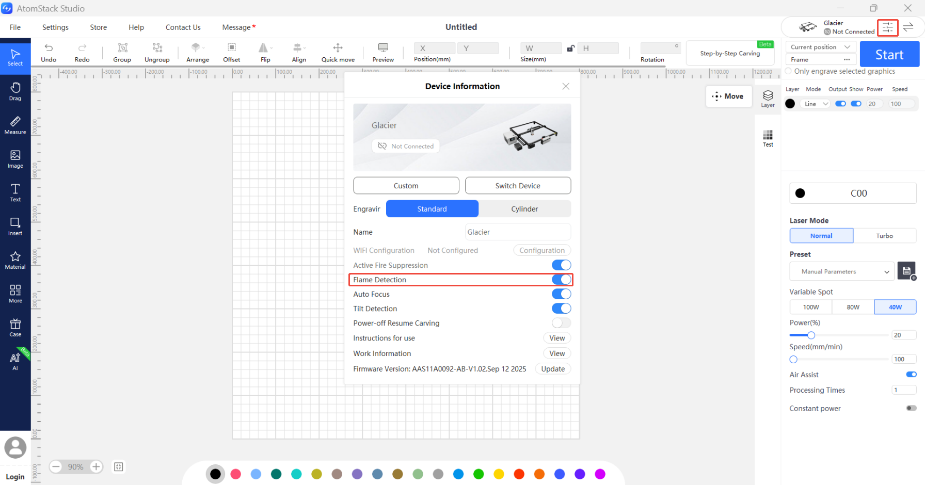Pick the red color swatch

pos(519,474)
